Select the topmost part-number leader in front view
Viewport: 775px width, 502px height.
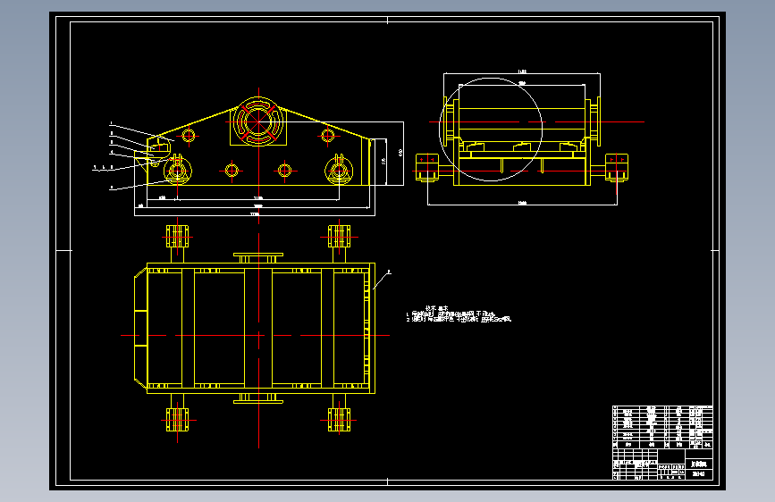(x=142, y=131)
